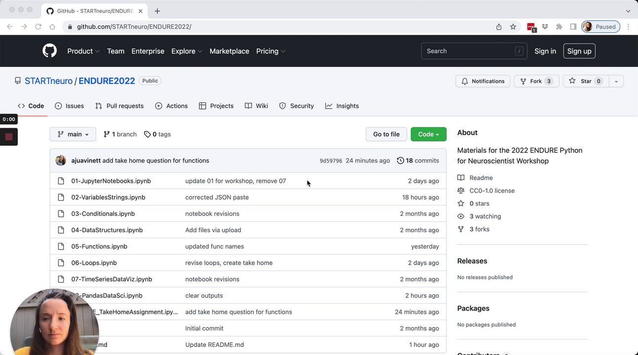Switch to the Actions tab
Image resolution: width=638 pixels, height=355 pixels.
(171, 106)
